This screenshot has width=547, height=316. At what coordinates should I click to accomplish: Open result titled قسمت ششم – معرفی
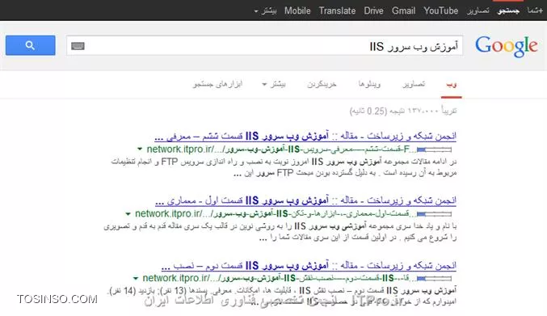click(305, 136)
